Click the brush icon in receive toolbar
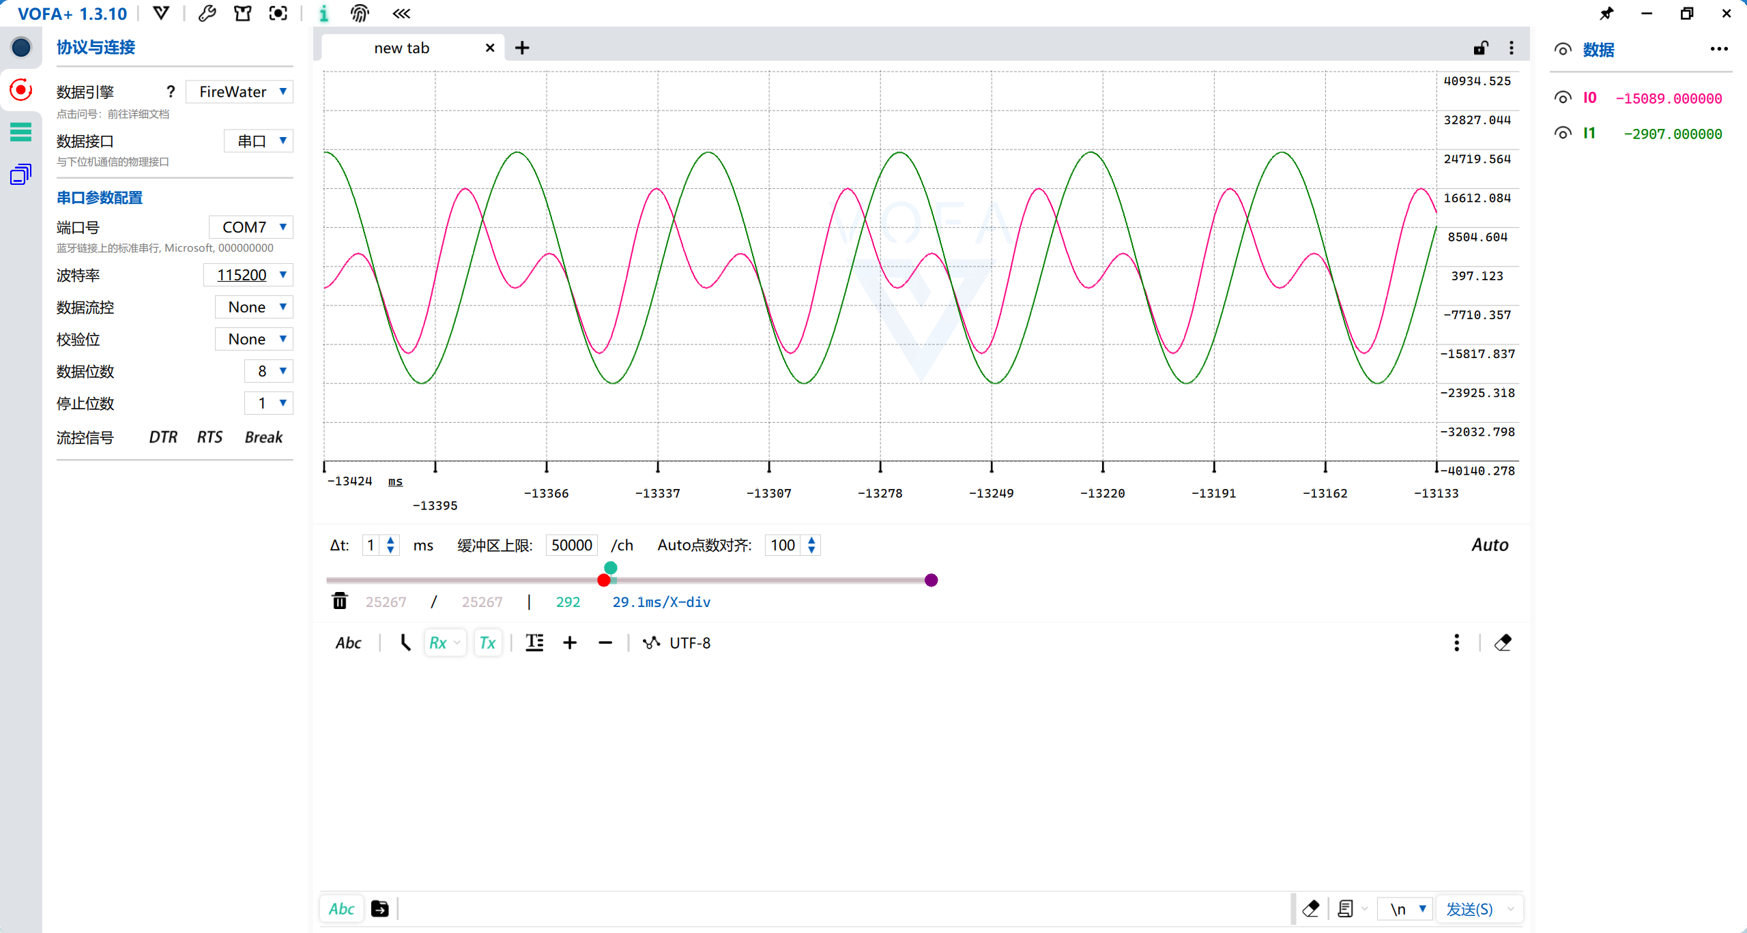 (405, 642)
